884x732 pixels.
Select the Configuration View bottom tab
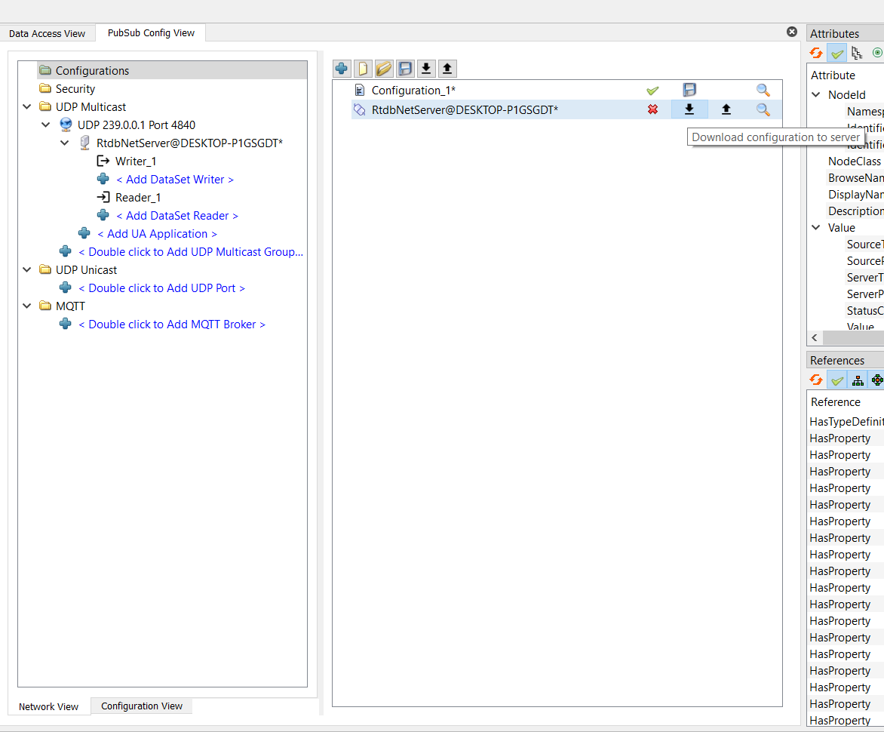point(142,706)
